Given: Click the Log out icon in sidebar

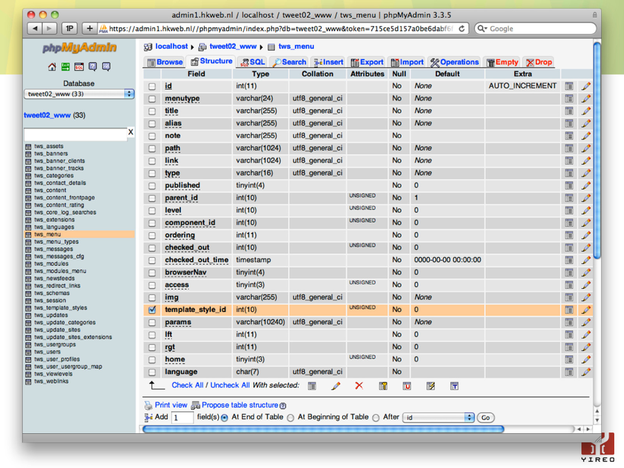Looking at the screenshot, I should 66,67.
